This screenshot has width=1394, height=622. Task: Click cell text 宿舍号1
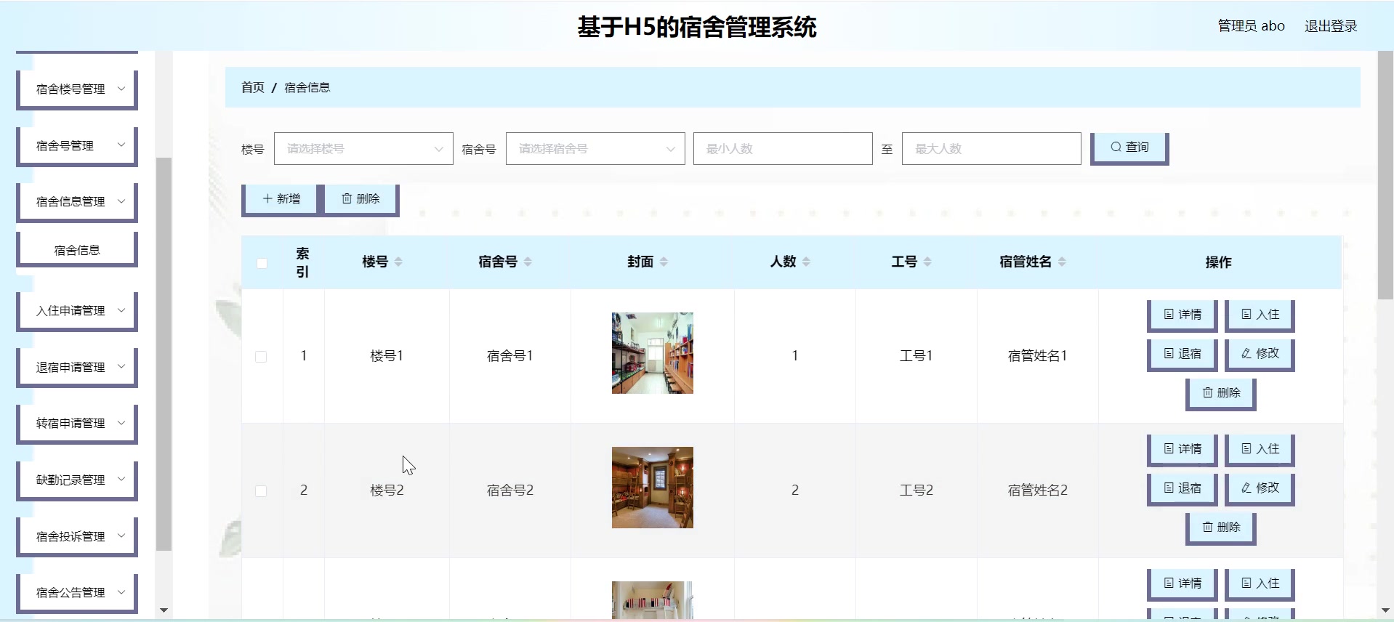(509, 356)
